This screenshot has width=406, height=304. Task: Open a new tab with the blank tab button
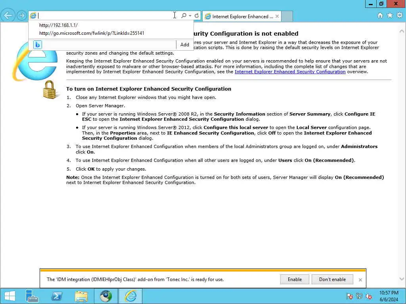pos(287,16)
